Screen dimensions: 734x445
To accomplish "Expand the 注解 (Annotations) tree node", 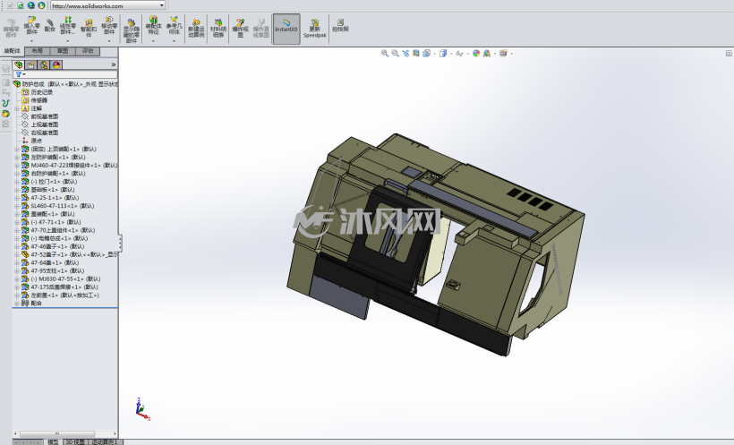I will coord(17,108).
